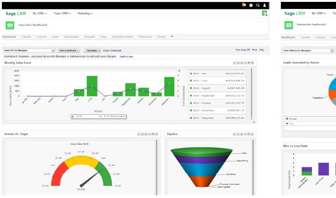Click the June bar in the sales chart

(92, 86)
